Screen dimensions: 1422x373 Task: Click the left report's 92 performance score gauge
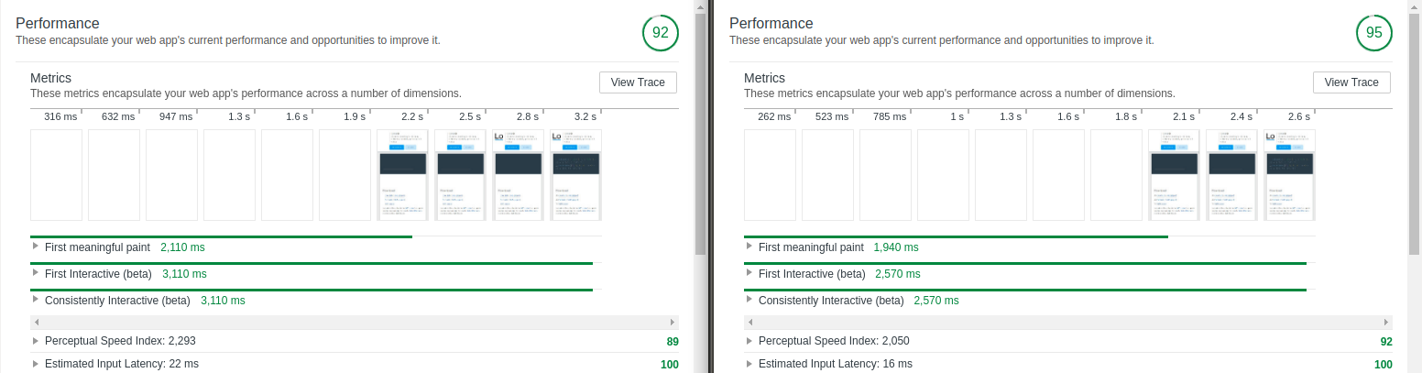click(660, 33)
